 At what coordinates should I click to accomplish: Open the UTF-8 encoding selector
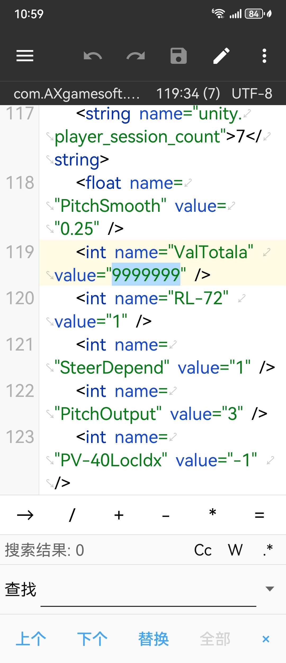tap(252, 93)
